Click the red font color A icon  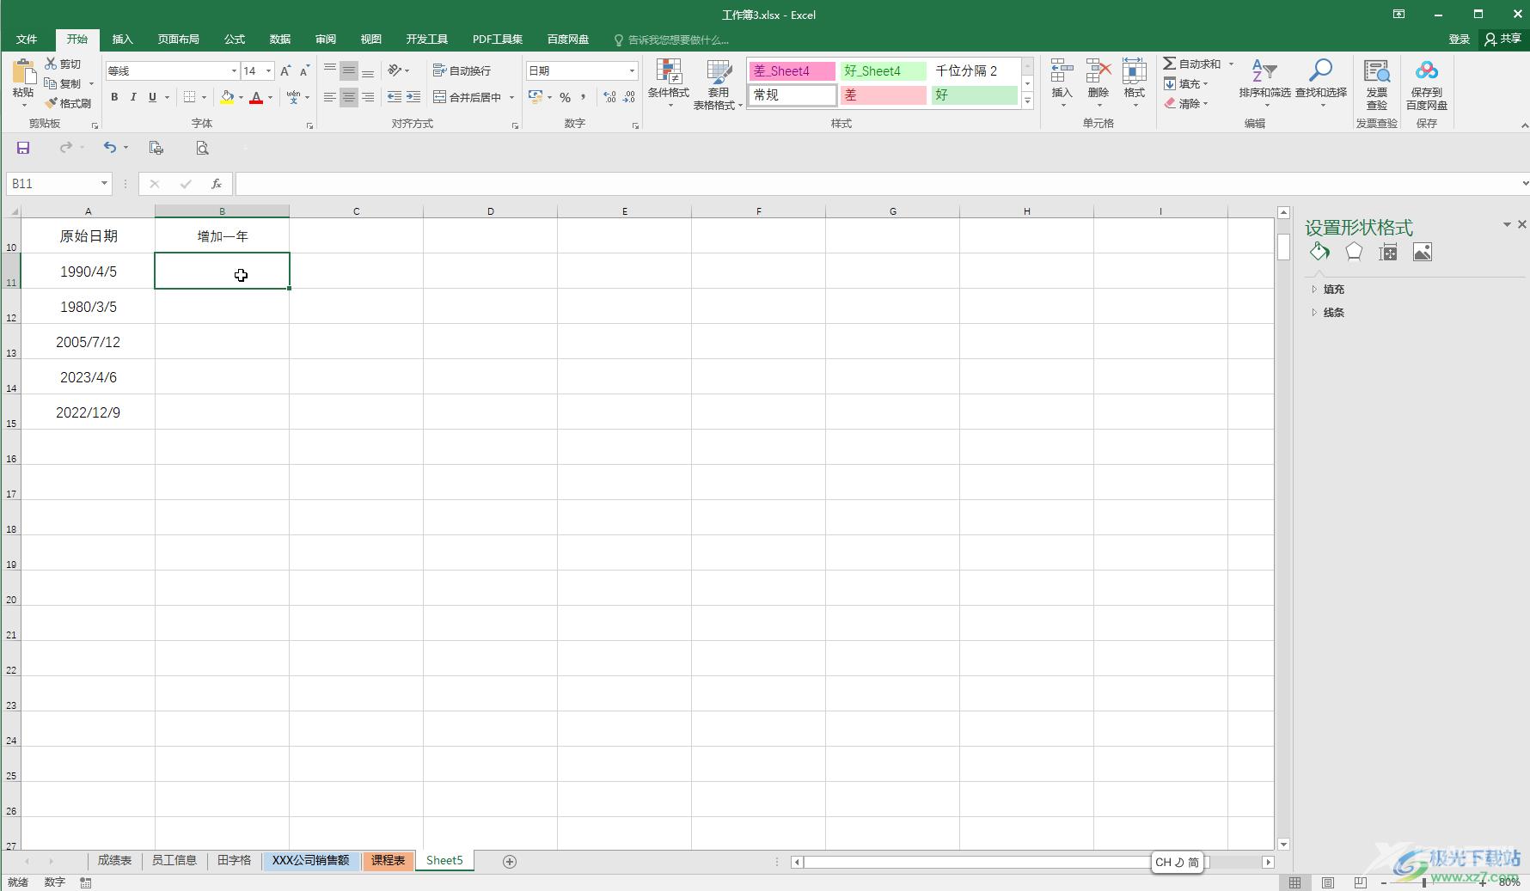tap(256, 98)
